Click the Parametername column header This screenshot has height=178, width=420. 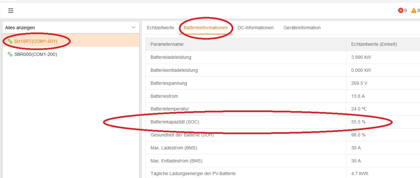(167, 44)
